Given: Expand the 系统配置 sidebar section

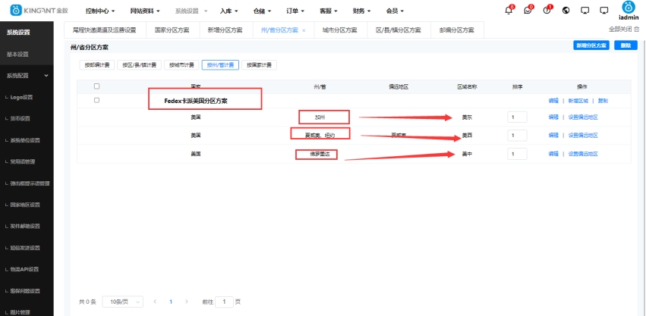Looking at the screenshot, I should 46,76.
